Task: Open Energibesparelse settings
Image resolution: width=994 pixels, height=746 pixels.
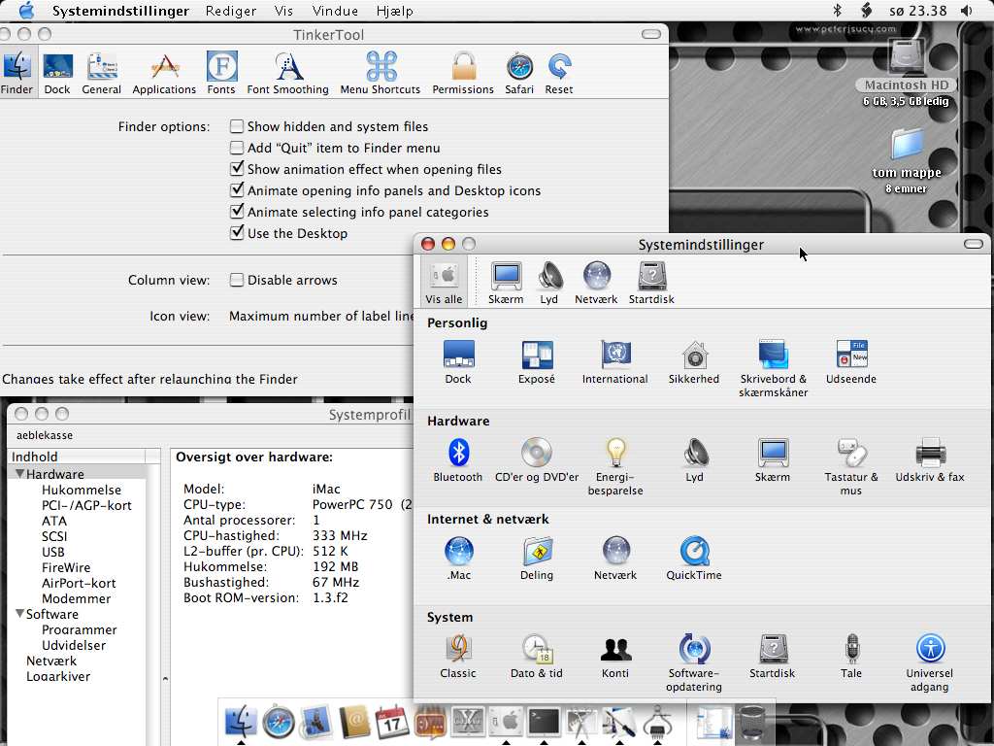Action: [x=615, y=454]
